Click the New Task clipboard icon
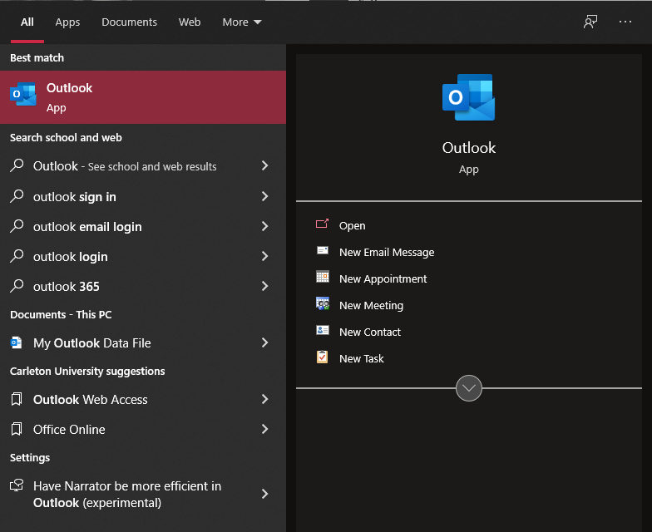The height and width of the screenshot is (532, 652). 323,358
